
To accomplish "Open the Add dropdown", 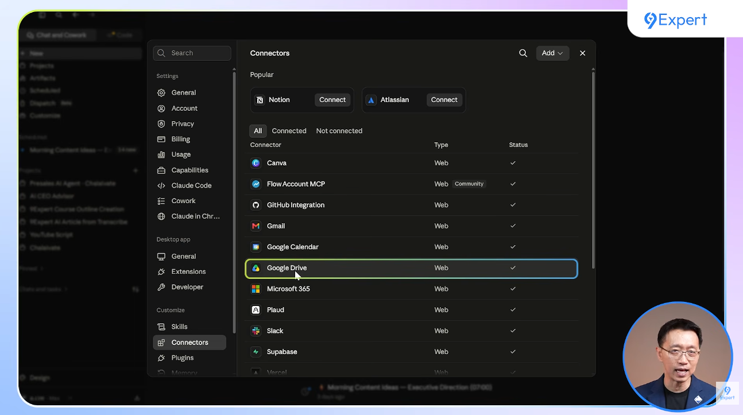I will pos(552,53).
